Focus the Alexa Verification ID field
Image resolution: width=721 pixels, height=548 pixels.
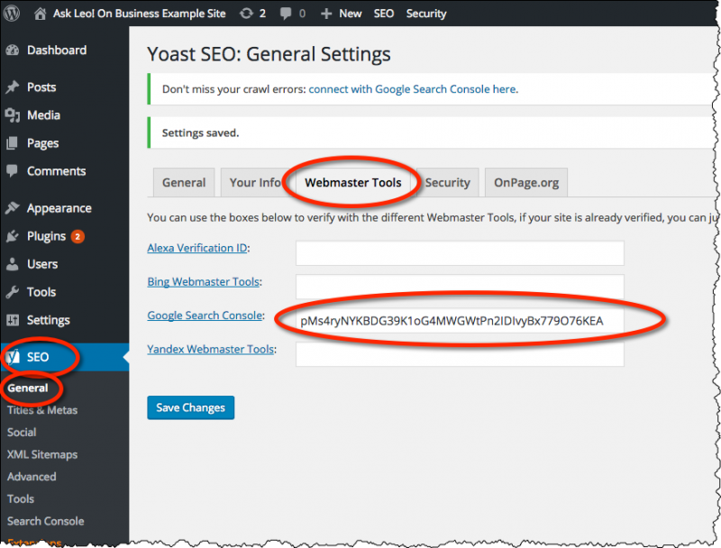460,253
